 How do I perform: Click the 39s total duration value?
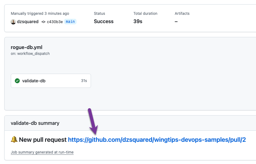(x=138, y=21)
